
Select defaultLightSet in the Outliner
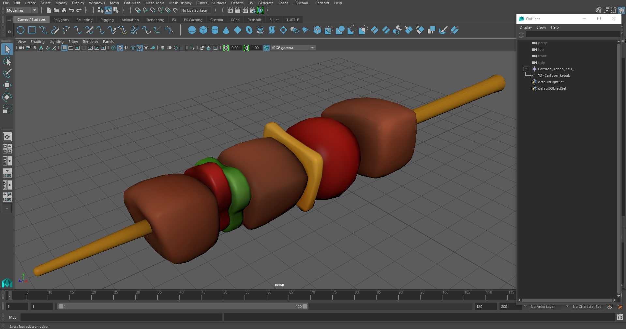coord(551,82)
